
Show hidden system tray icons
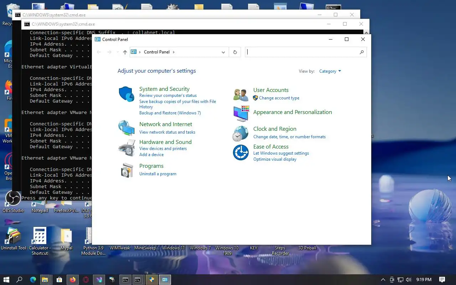coord(383,280)
